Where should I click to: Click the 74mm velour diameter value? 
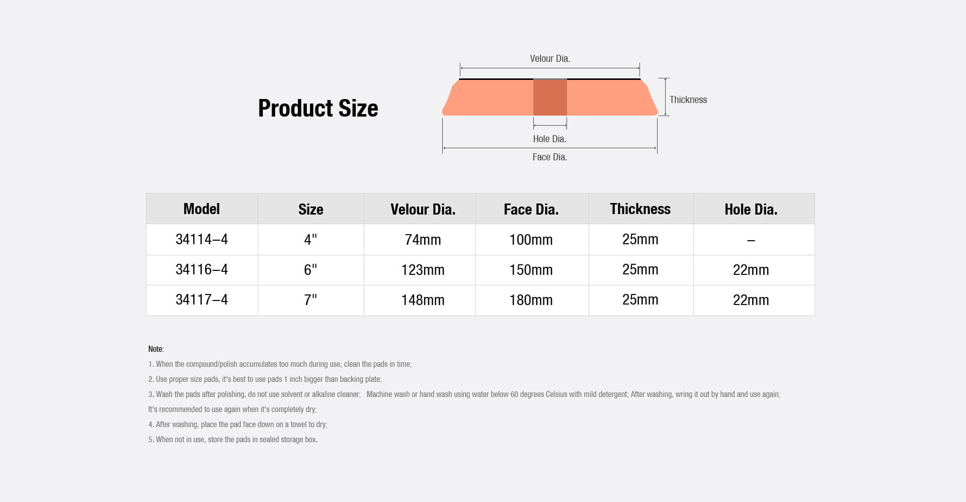(x=423, y=240)
